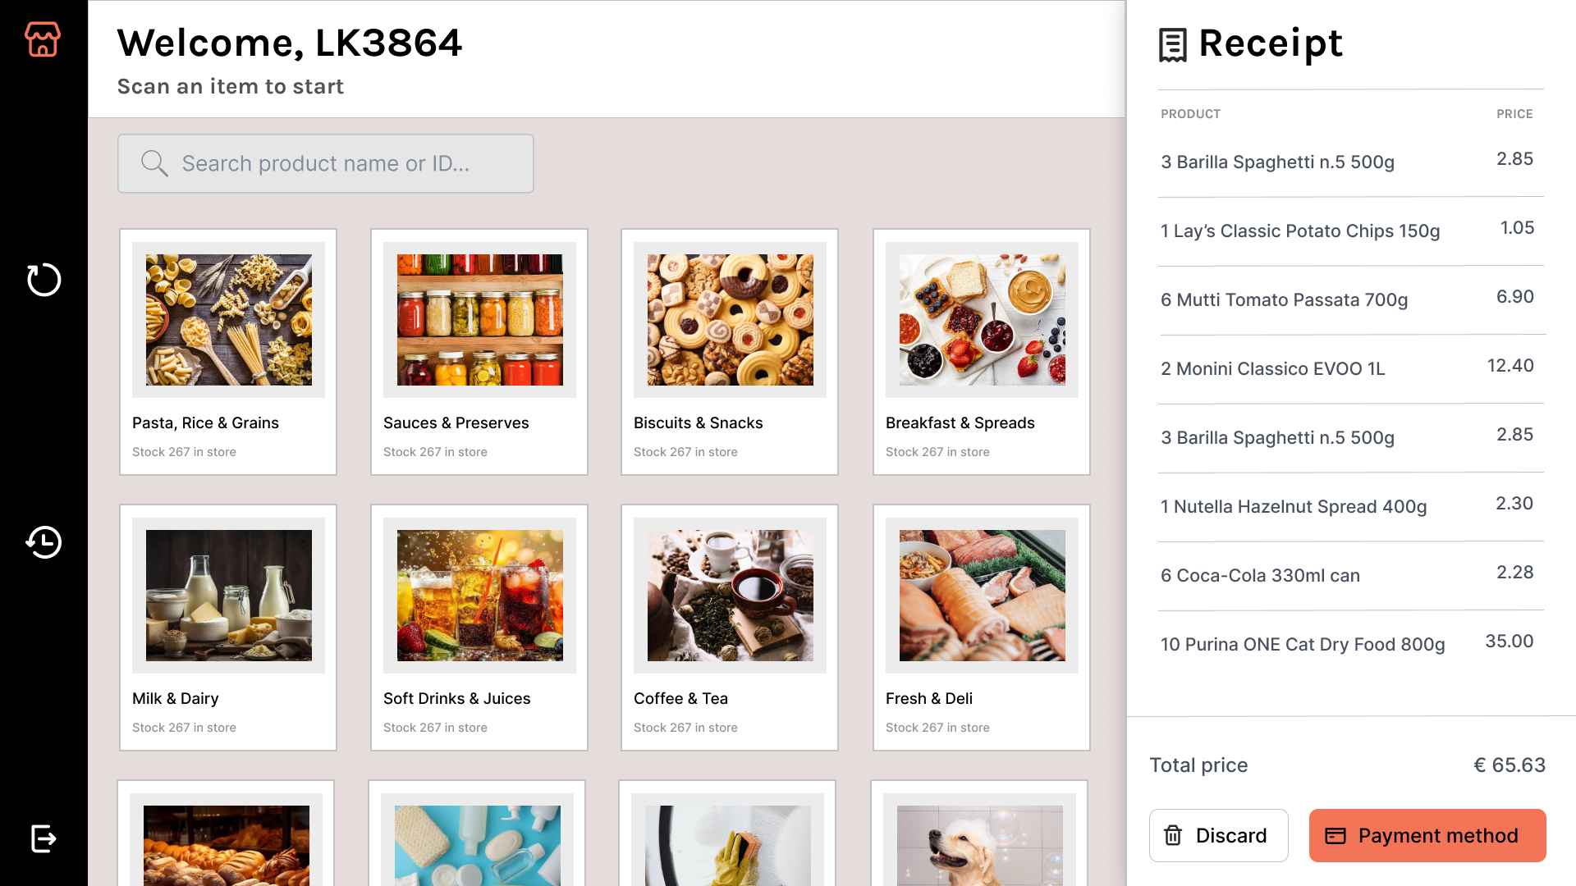Click the card icon on Payment method

1335,835
